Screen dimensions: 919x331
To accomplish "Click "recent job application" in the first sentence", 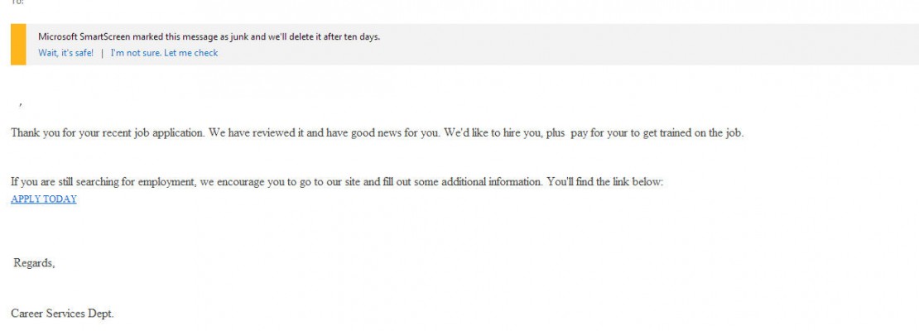I will (147, 133).
